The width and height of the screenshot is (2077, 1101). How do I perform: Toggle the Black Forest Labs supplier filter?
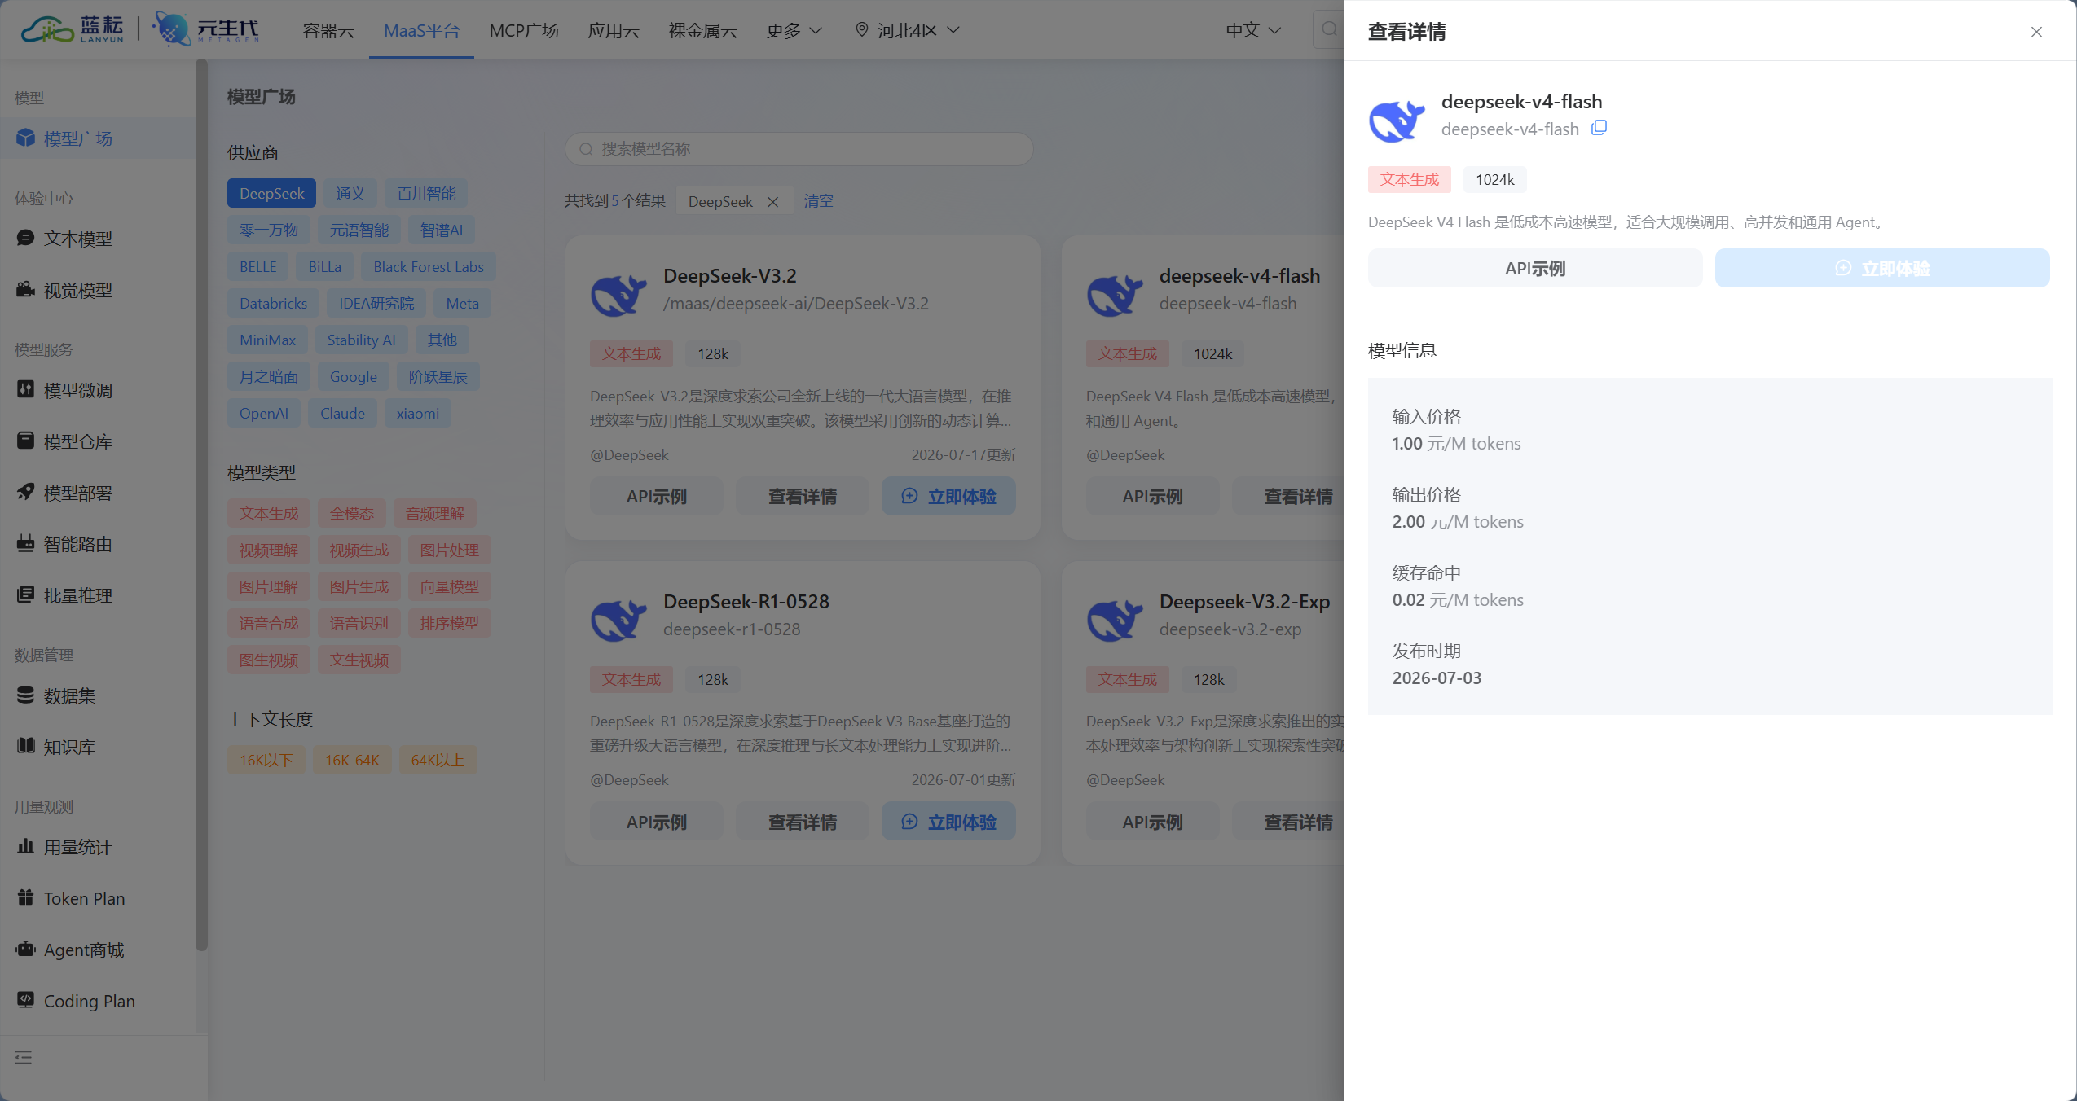click(x=429, y=266)
